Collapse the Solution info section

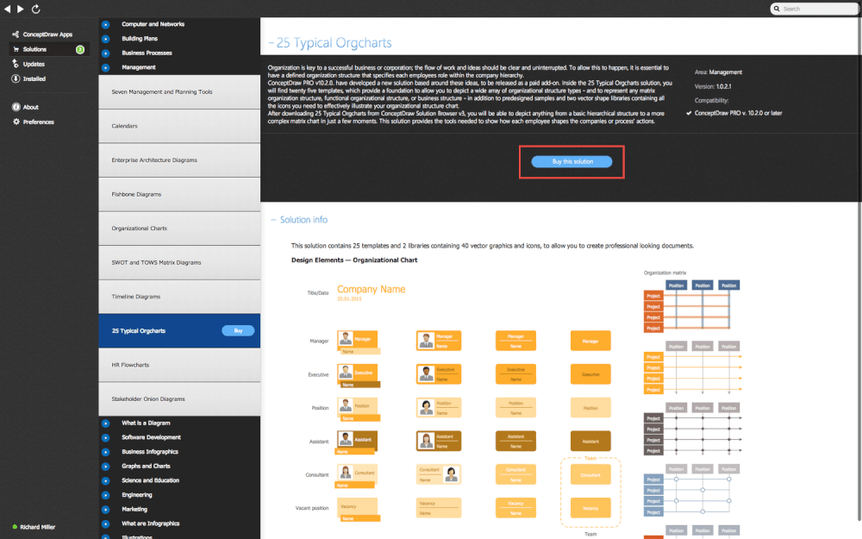pos(273,219)
